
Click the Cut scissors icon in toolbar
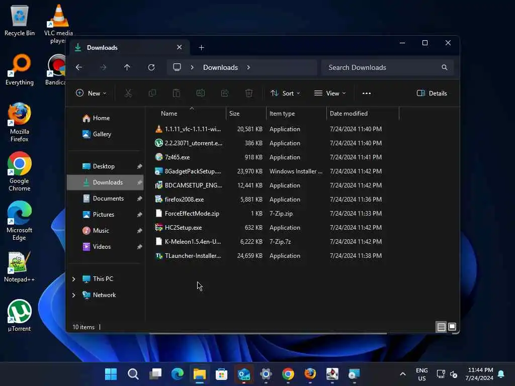pyautogui.click(x=128, y=93)
